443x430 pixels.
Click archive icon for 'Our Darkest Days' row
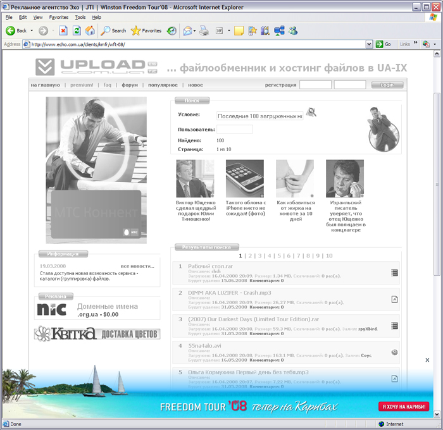point(394,326)
